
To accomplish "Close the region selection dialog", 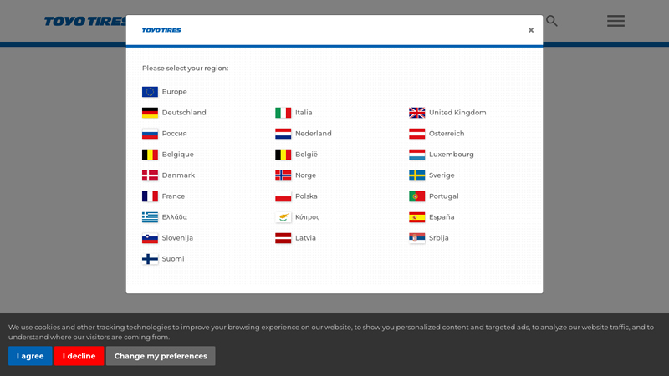I will point(530,30).
